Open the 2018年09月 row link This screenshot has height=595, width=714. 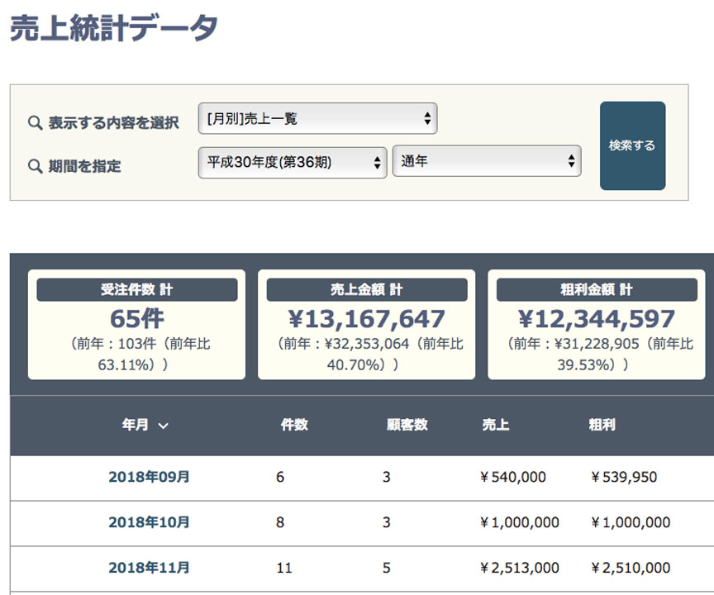coord(149,477)
